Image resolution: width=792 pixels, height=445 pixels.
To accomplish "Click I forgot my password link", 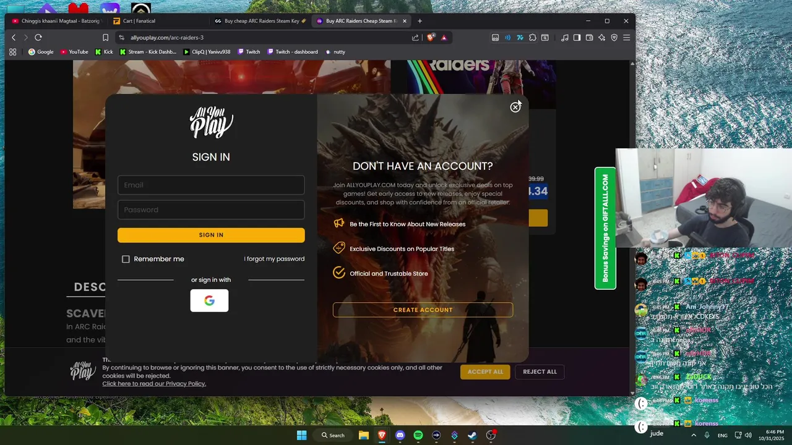I will point(274,259).
